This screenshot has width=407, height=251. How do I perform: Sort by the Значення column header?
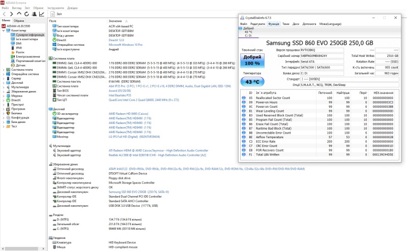click(115, 21)
